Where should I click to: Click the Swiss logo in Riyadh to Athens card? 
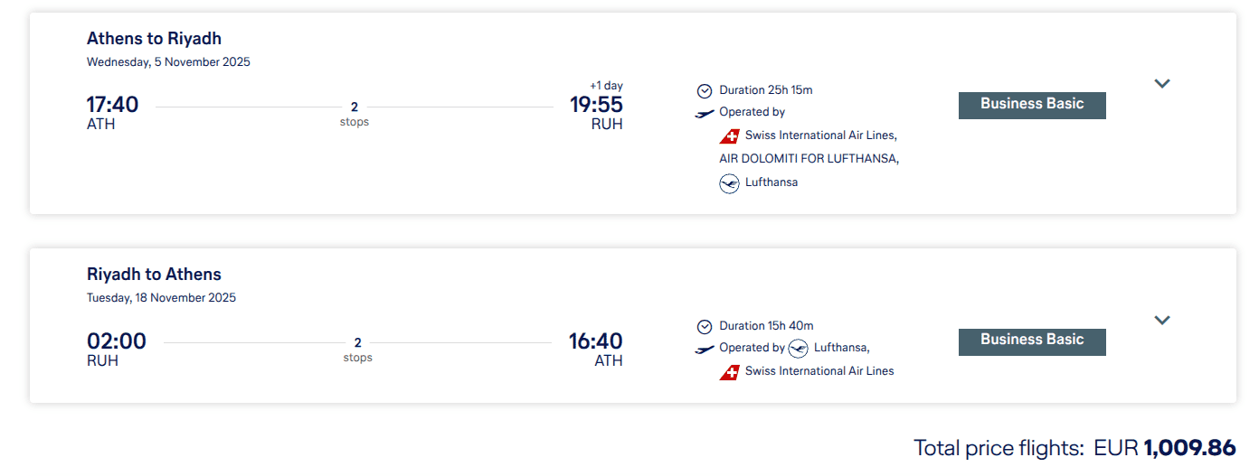pos(729,372)
